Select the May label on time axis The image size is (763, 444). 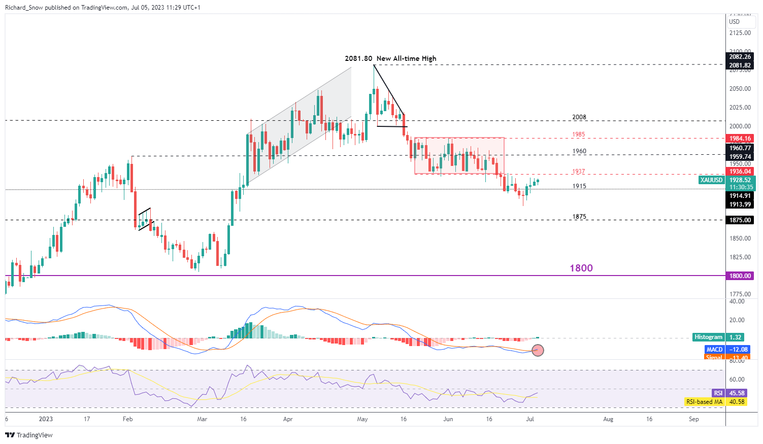[362, 419]
